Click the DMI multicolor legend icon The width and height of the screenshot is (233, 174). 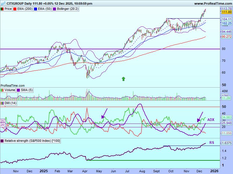tap(2, 103)
